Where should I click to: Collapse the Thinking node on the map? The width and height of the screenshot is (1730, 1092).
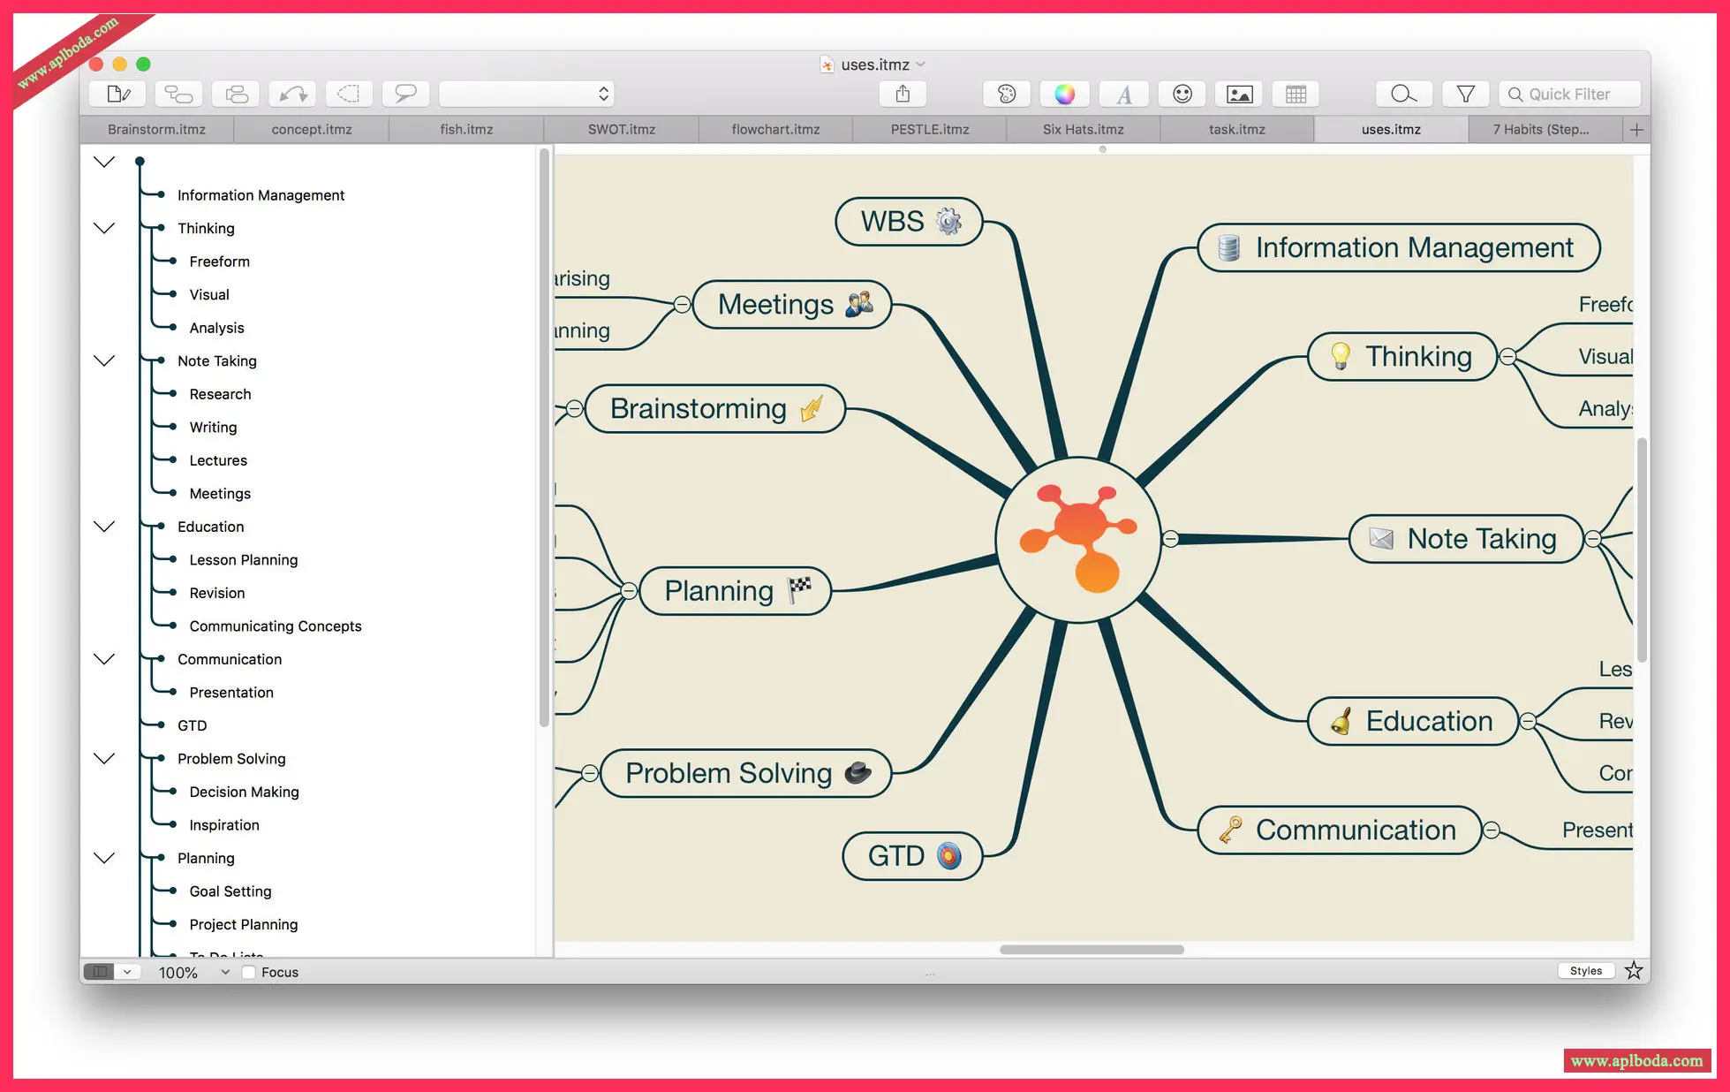1507,356
